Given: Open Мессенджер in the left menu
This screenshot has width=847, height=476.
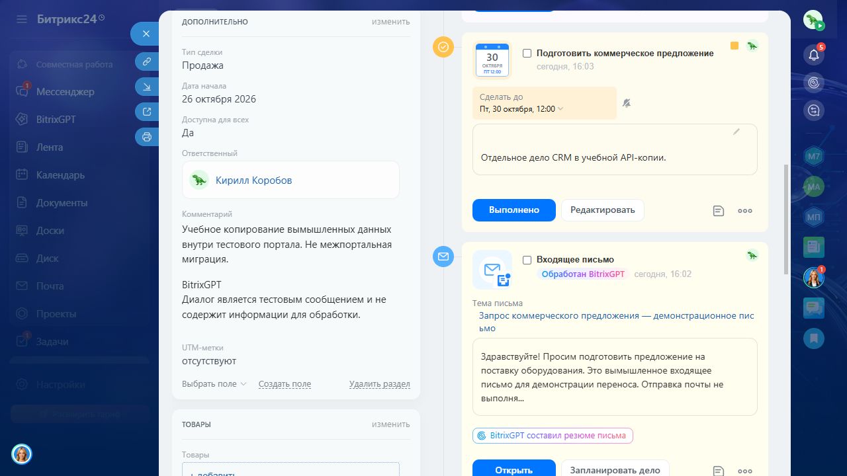Looking at the screenshot, I should (x=66, y=92).
